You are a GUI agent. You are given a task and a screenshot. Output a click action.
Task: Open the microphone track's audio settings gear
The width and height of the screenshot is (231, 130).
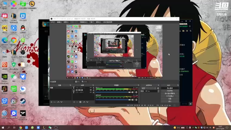(x=136, y=92)
